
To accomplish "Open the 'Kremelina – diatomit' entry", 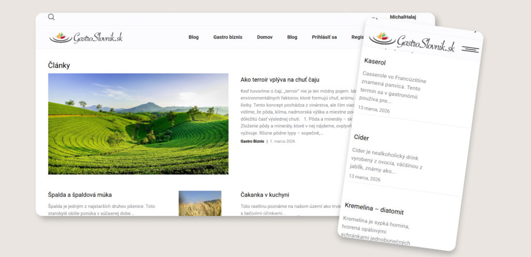I will (374, 208).
